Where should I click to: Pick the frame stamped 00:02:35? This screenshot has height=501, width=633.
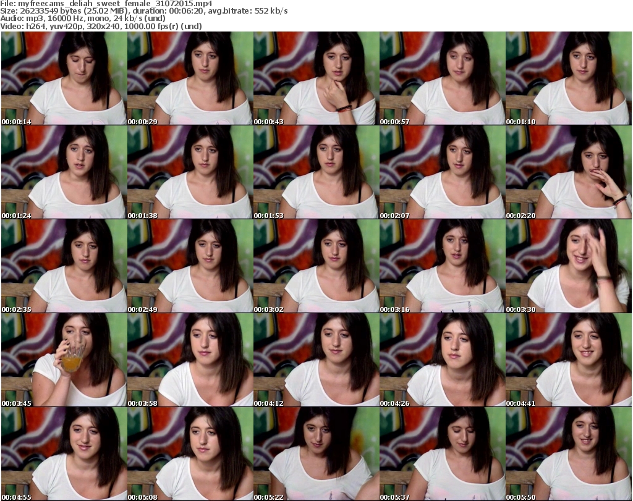point(64,266)
